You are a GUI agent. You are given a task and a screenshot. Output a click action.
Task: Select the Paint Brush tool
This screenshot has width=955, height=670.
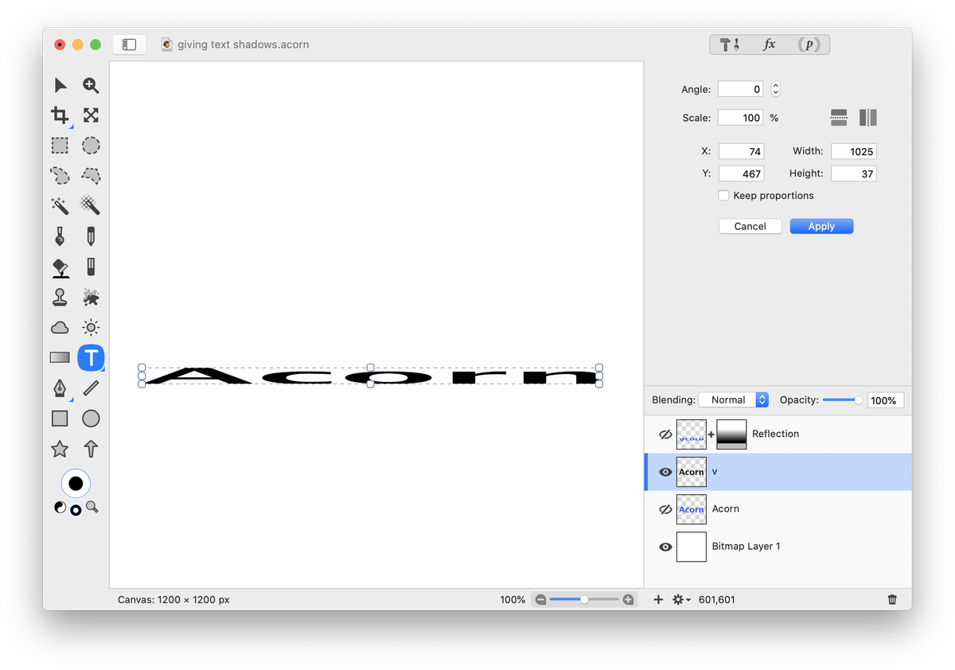click(60, 236)
